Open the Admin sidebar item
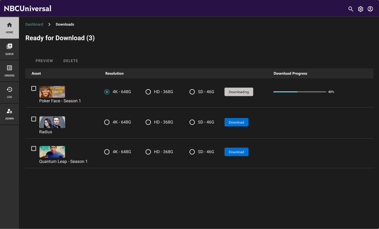The width and height of the screenshot is (379, 229). tap(9, 114)
